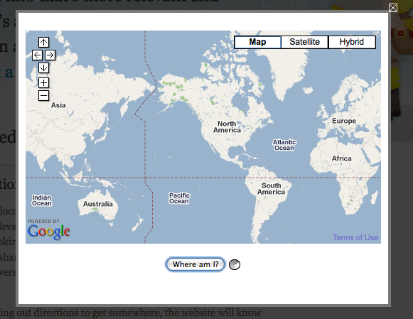Click the Europe label on map

coord(344,121)
